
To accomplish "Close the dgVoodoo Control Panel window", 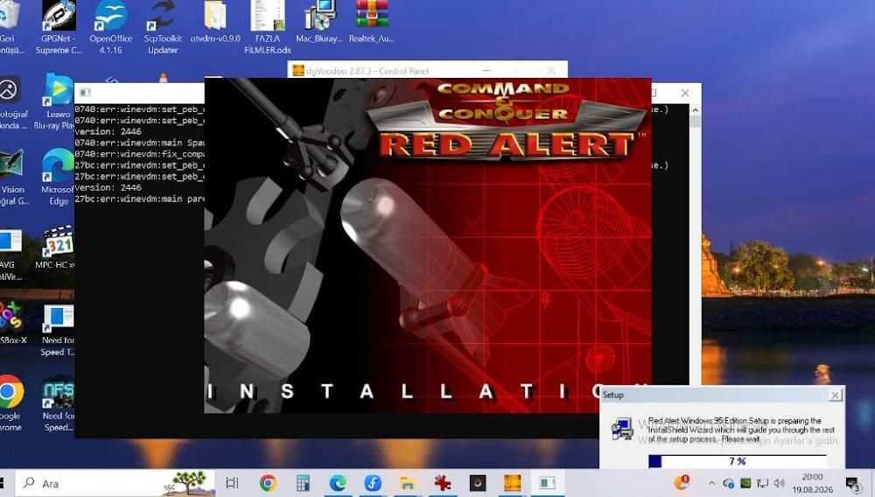I will click(x=551, y=70).
